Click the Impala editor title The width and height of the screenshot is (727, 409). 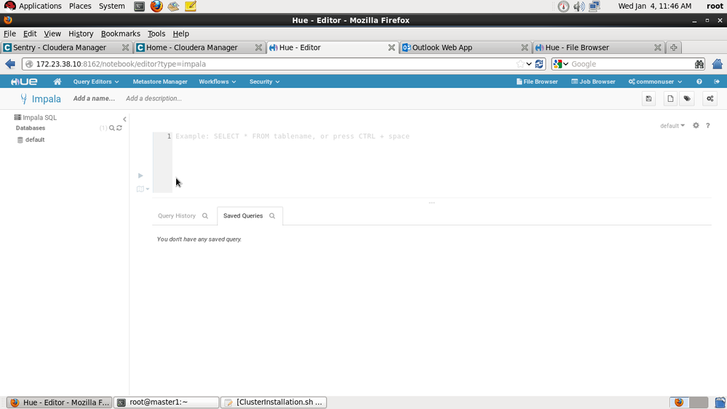pos(46,99)
